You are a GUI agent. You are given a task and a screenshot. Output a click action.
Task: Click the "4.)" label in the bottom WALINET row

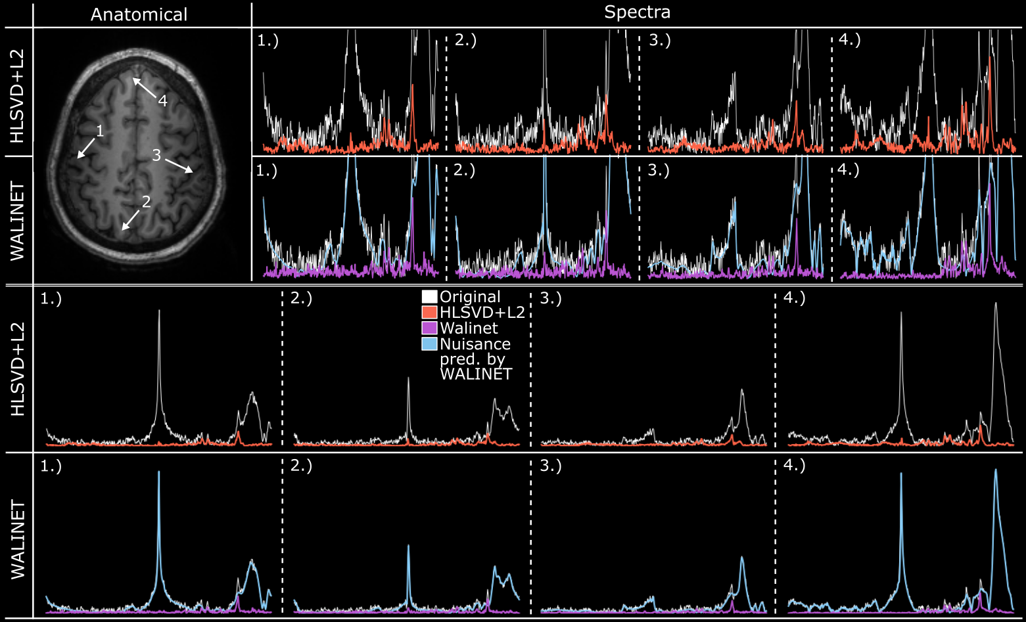point(795,466)
